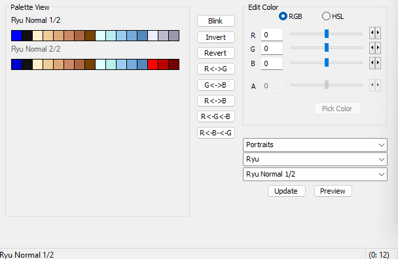Select dark brown swatch in Ryu Normal 2/2
Viewport: 398px width, 259px height.
coord(90,65)
